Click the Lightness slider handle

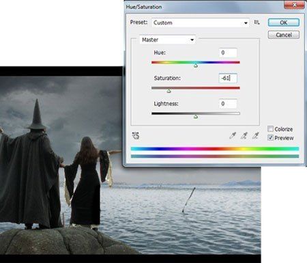tap(195, 117)
